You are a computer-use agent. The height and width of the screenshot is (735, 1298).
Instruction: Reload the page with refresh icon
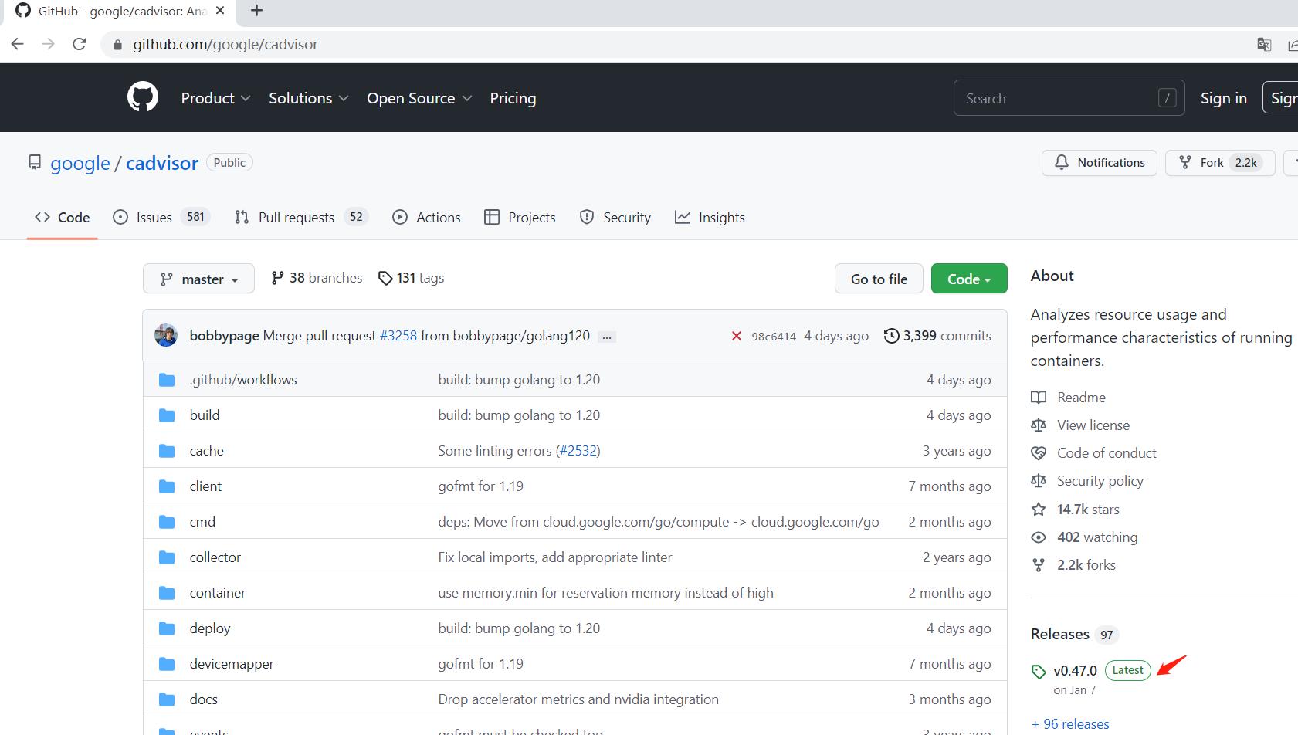(x=79, y=44)
